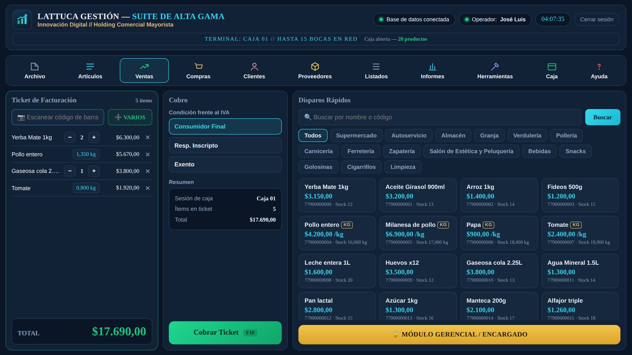Click the barcode scan input field
The image size is (632, 355).
pyautogui.click(x=58, y=117)
